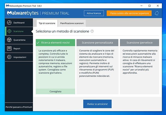Viewport: 166px width, 115px height.
Task: Click the Impostazioni gear icon
Action: click(9, 57)
